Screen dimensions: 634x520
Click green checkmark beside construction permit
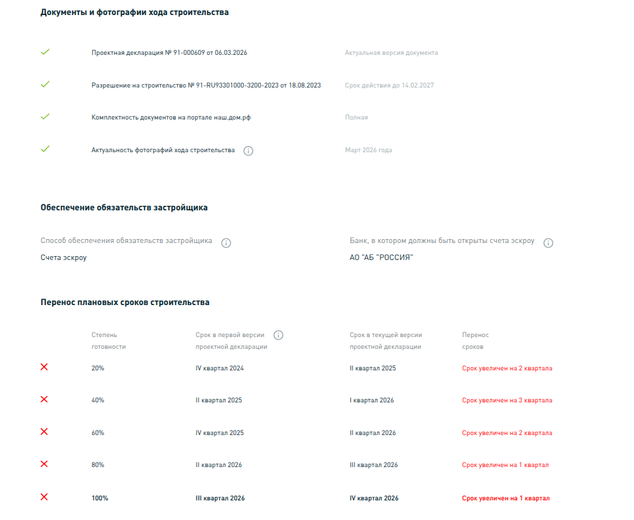pos(45,84)
